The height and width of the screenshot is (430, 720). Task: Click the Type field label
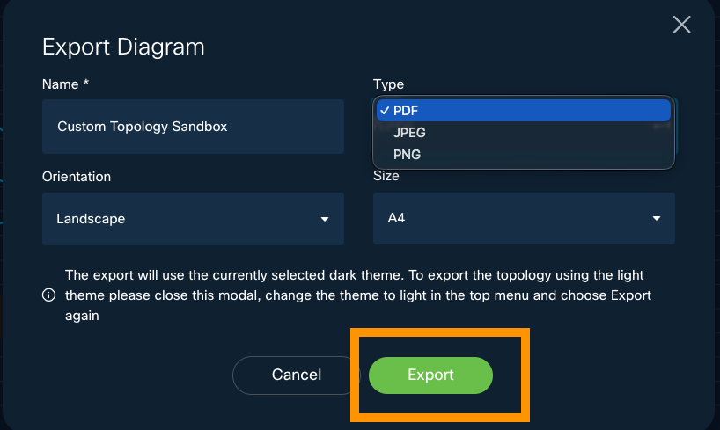click(x=388, y=84)
